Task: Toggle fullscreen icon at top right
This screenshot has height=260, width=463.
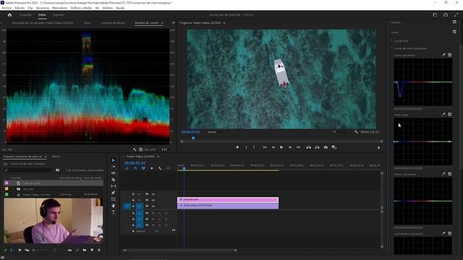Action: 456,14
